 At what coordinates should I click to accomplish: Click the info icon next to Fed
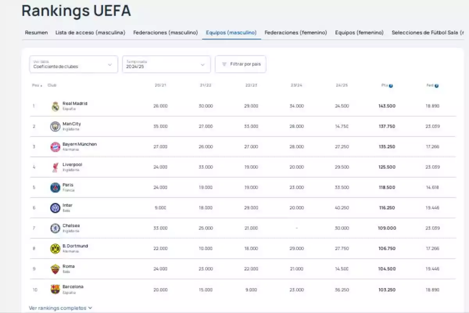point(437,86)
